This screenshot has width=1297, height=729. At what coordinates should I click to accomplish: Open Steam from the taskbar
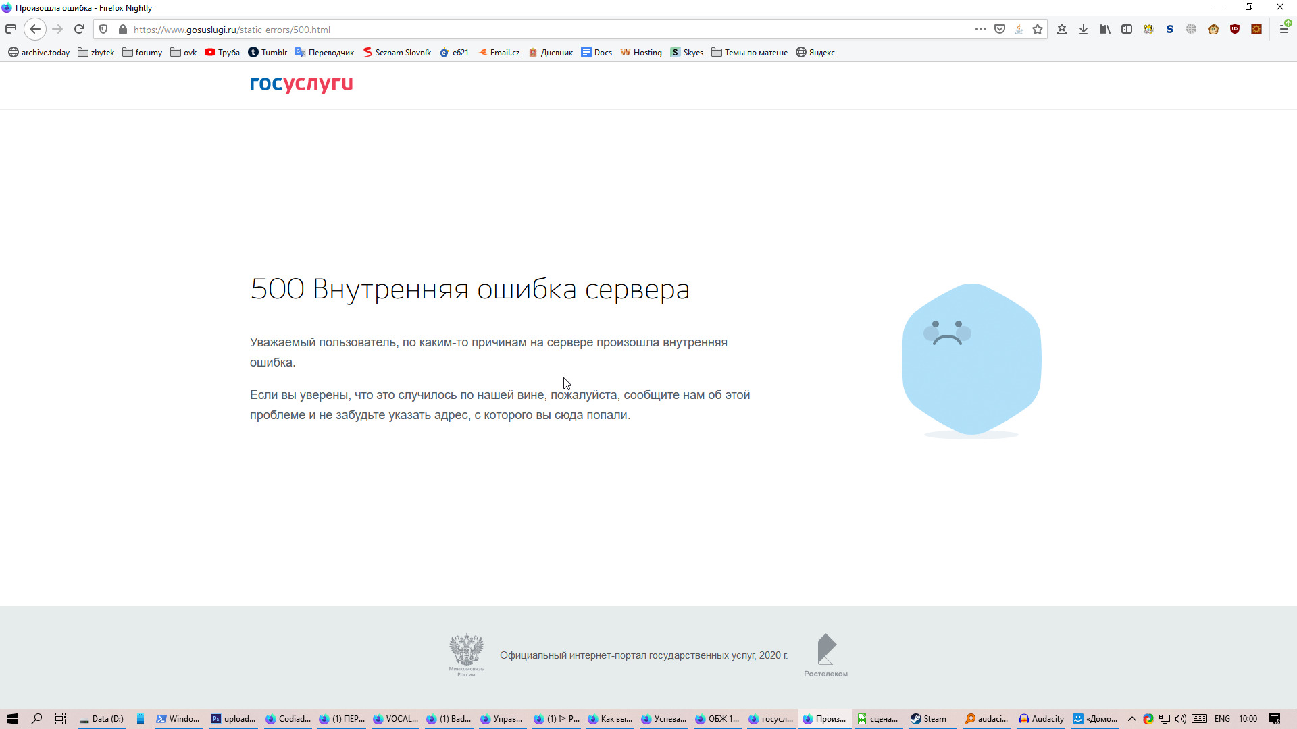(928, 719)
